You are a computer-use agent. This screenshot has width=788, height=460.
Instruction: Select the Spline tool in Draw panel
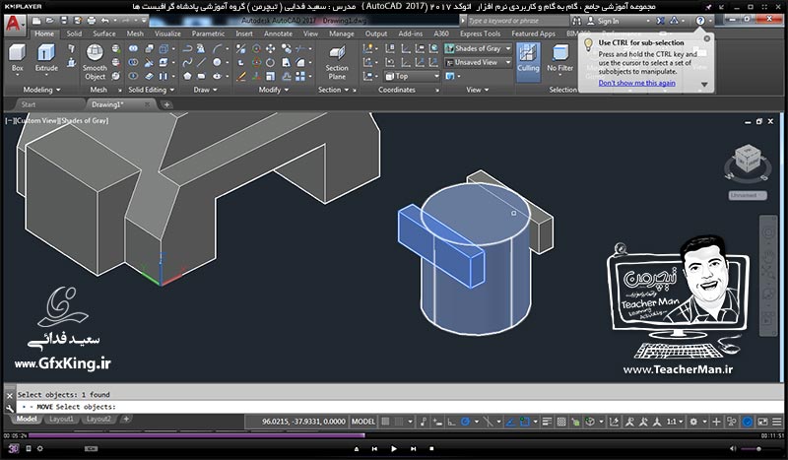(187, 62)
